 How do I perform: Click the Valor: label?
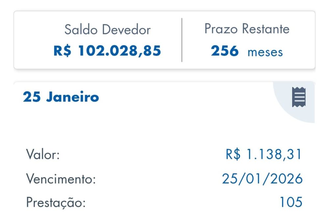(43, 155)
